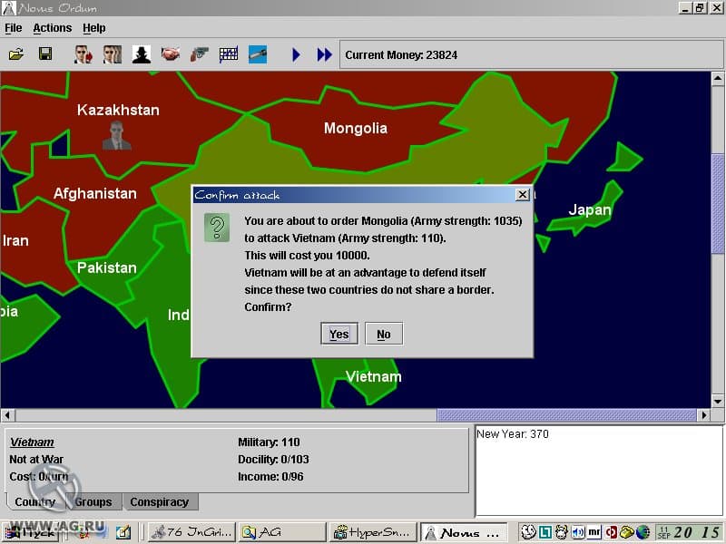Click the floppy disk save icon
Image resolution: width=726 pixels, height=544 pixels.
(x=44, y=54)
